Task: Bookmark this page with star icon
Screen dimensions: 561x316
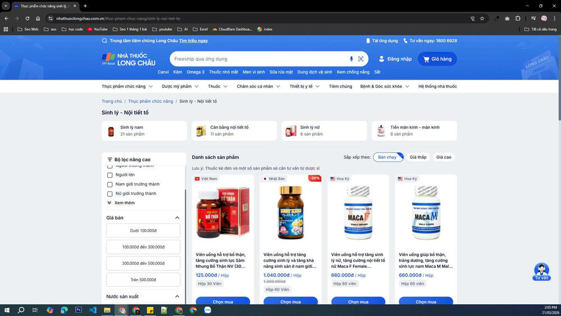Action: coord(482,19)
